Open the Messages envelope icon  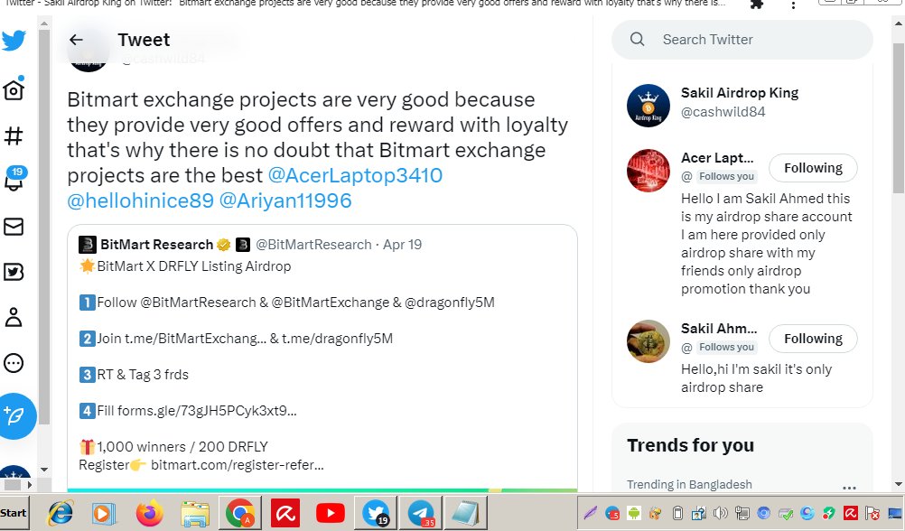pos(14,227)
